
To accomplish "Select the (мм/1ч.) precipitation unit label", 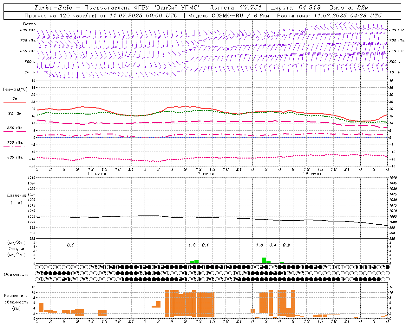I will [16, 255].
